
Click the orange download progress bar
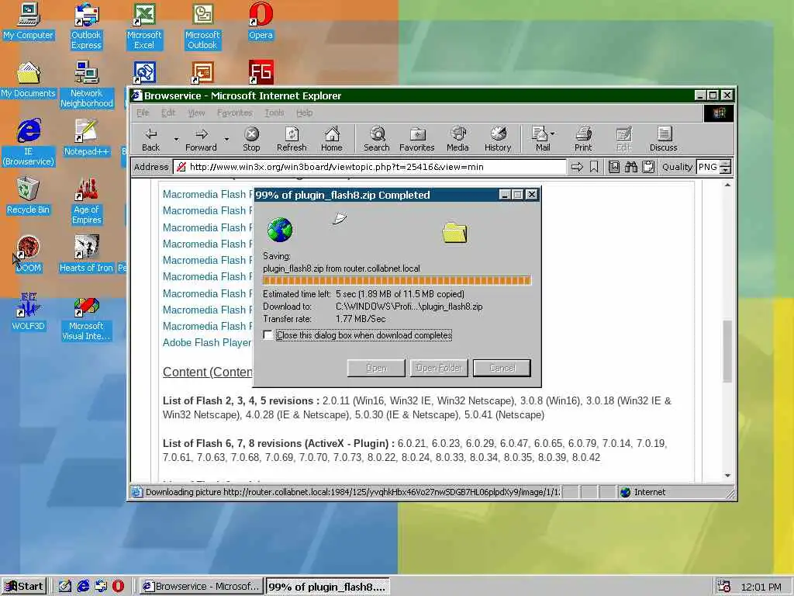(396, 281)
